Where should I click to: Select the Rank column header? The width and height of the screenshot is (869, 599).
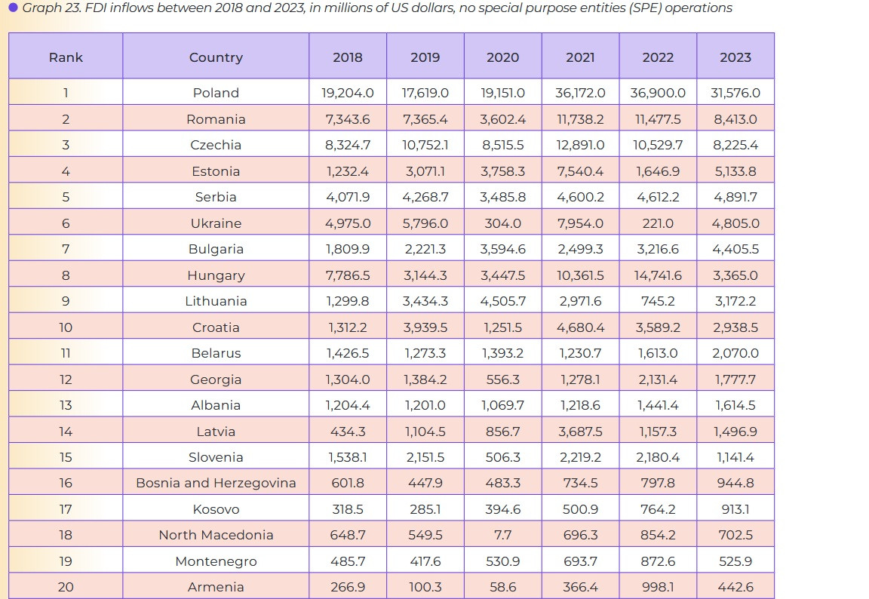66,57
